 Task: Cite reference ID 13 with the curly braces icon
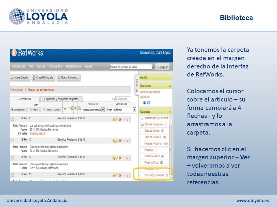pos(123,141)
